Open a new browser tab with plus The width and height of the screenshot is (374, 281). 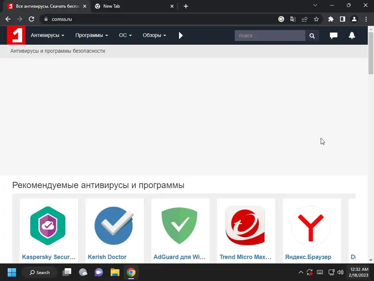pyautogui.click(x=186, y=6)
